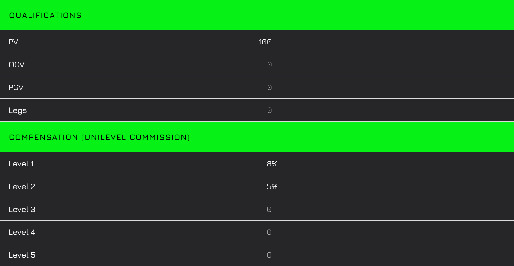Click the Level 4 row label

[22, 232]
